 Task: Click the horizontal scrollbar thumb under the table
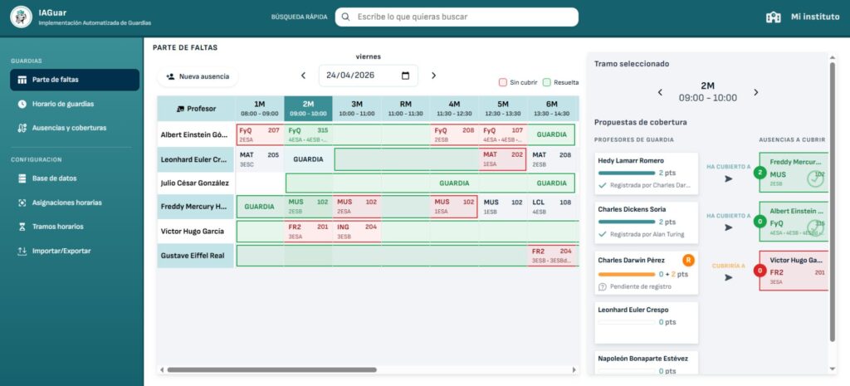point(271,369)
